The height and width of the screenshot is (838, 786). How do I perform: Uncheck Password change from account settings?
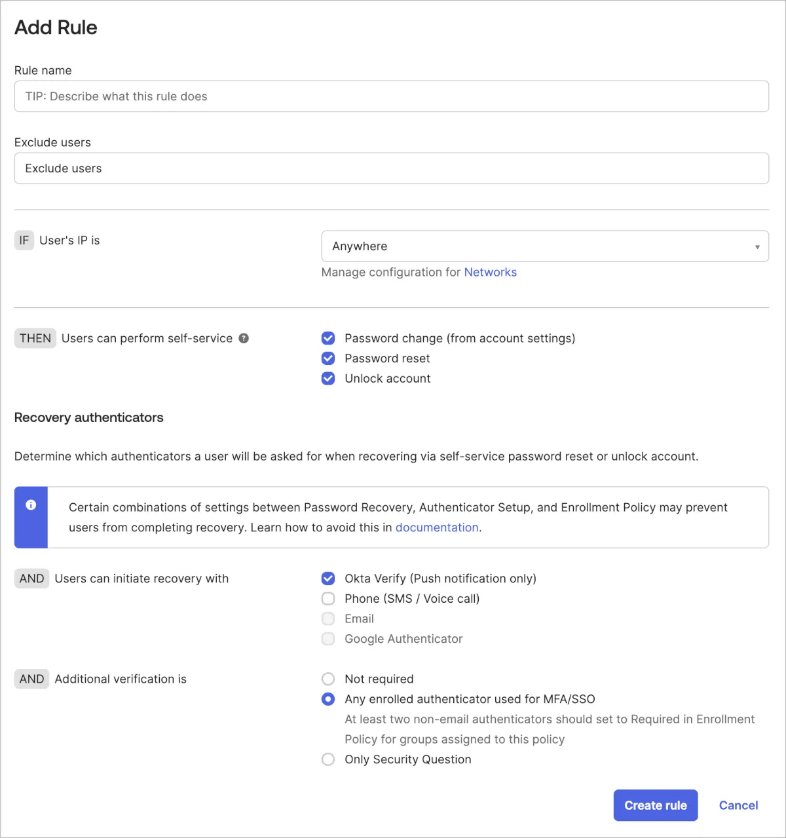328,338
